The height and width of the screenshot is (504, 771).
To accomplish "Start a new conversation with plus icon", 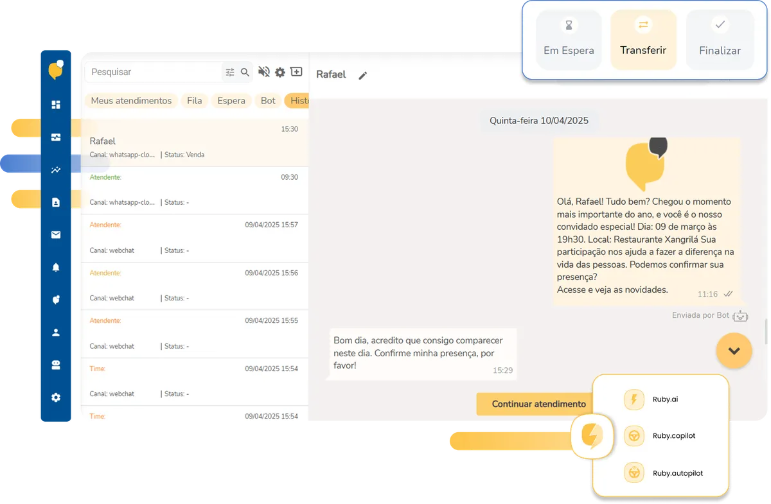I will point(296,72).
